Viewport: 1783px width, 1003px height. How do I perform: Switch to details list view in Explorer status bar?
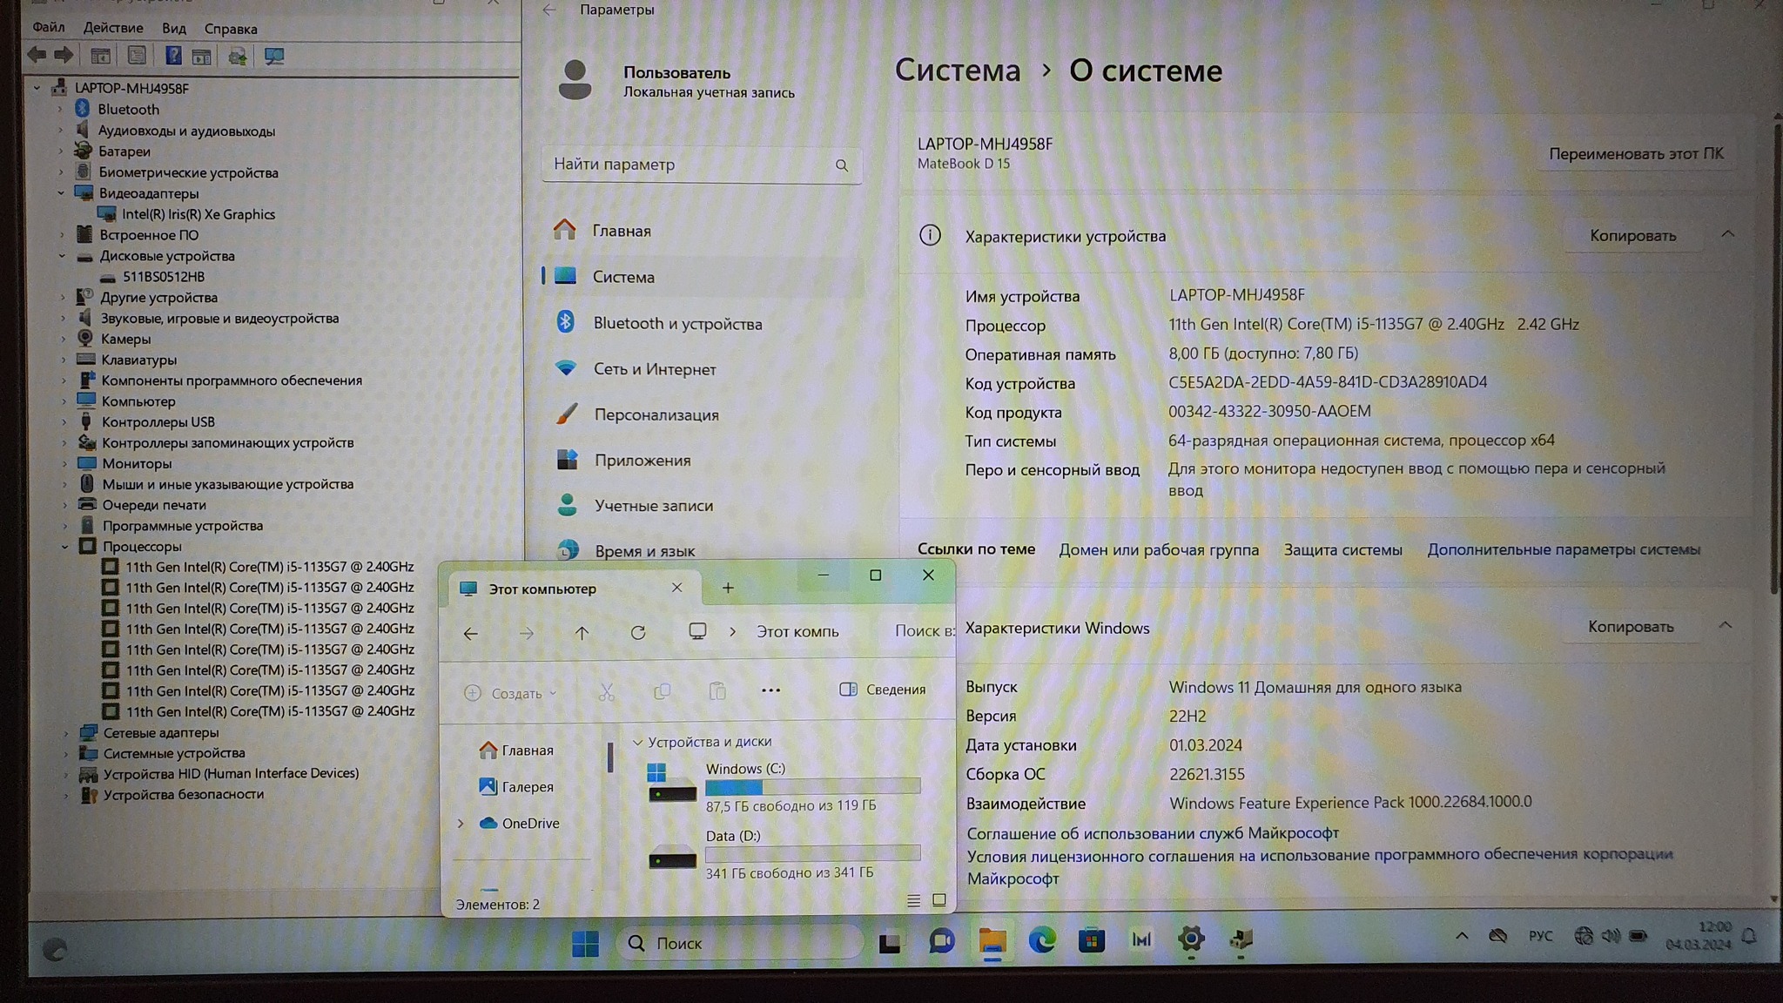coord(912,900)
